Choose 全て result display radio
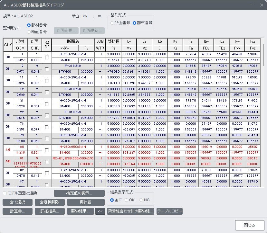Screen dimensions: 267x233 click(112, 200)
